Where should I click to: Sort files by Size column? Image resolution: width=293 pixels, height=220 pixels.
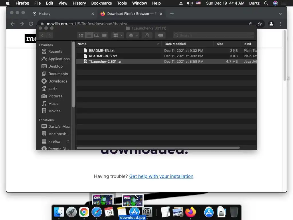click(x=227, y=44)
